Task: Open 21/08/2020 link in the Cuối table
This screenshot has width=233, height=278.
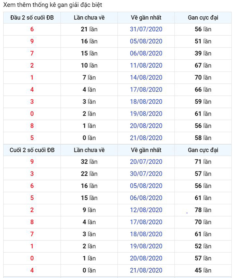Action: point(146,270)
